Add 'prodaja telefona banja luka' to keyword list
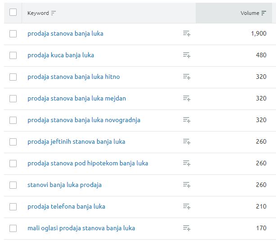The image size is (276, 241). point(186,207)
